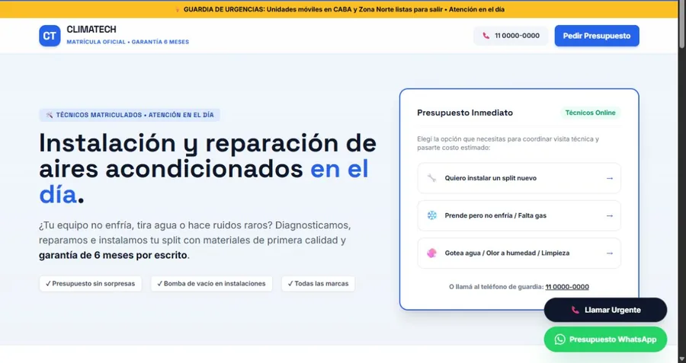Click the main headline Instalación y reparación
The image size is (686, 363).
click(x=208, y=169)
